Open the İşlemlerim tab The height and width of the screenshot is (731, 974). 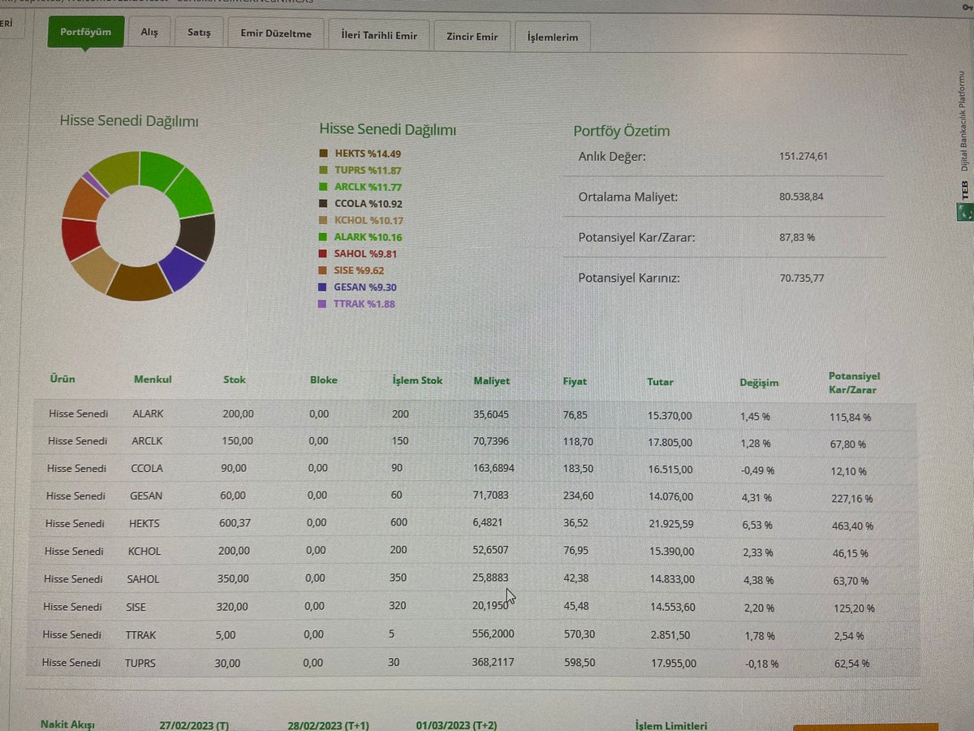[x=553, y=37]
